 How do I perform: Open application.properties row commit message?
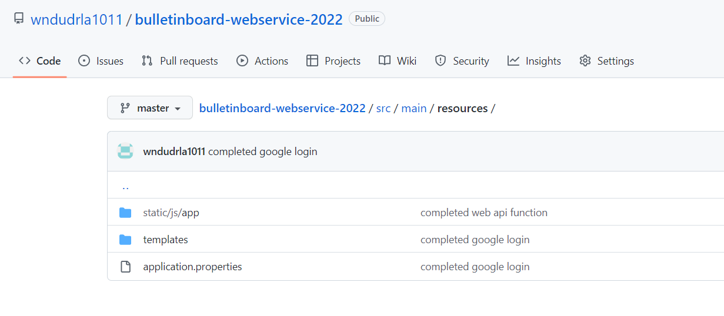[475, 267]
